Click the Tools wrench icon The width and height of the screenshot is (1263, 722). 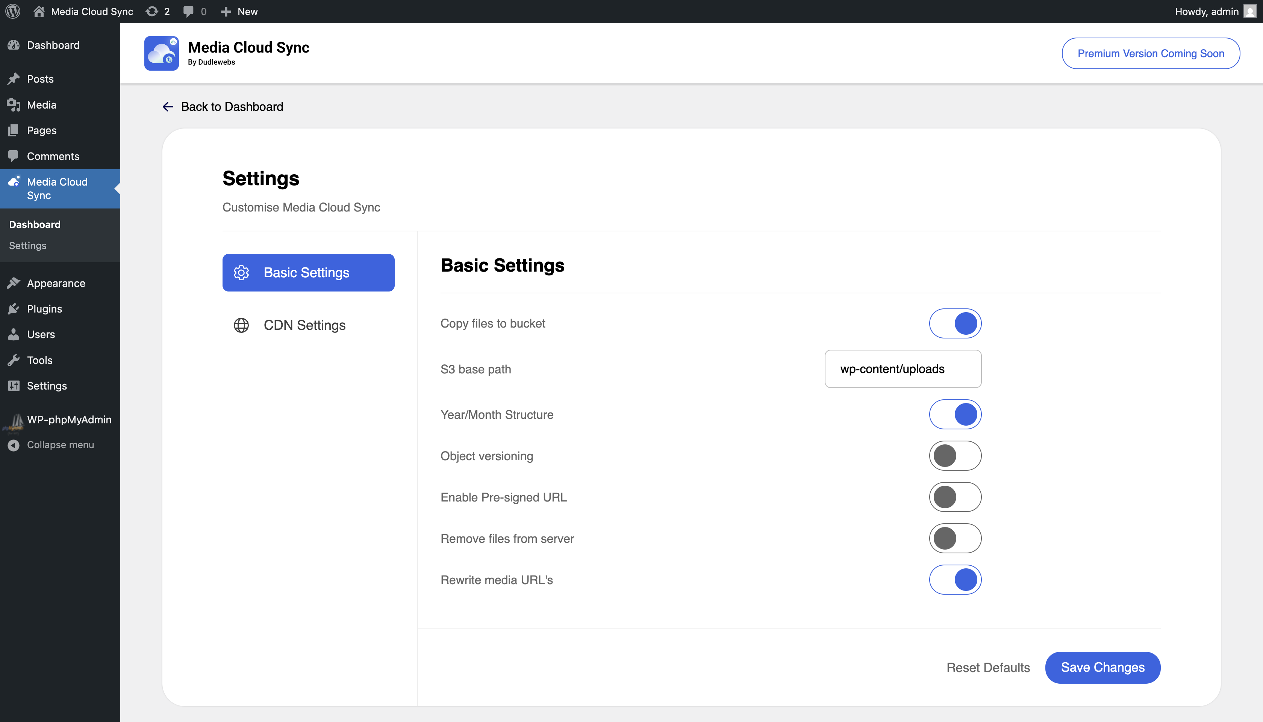14,360
